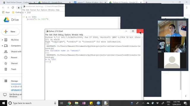This screenshot has width=190, height=106.
Task: Open Options menu in conditionals-lesson editor
Action: coord(44,10)
